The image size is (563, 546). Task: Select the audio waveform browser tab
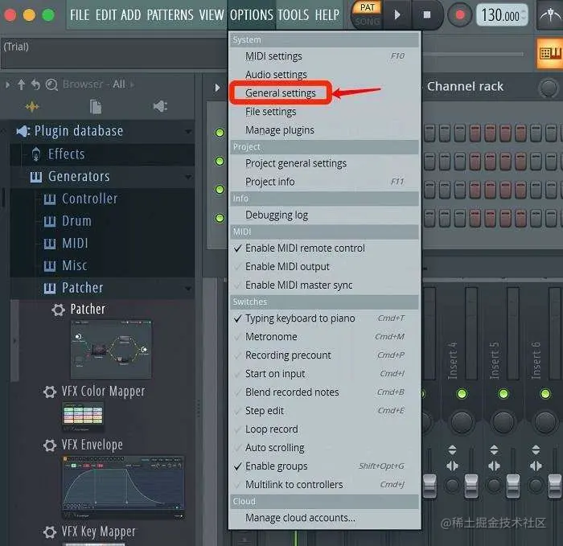pyautogui.click(x=32, y=107)
